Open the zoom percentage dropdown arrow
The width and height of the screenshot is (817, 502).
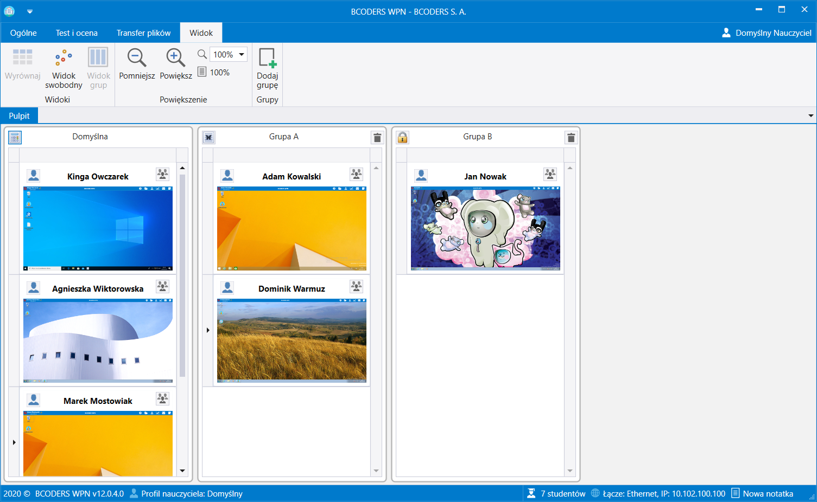[242, 54]
